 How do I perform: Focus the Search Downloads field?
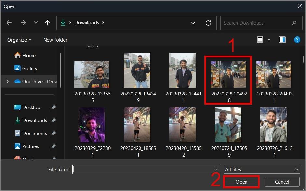tap(261, 23)
